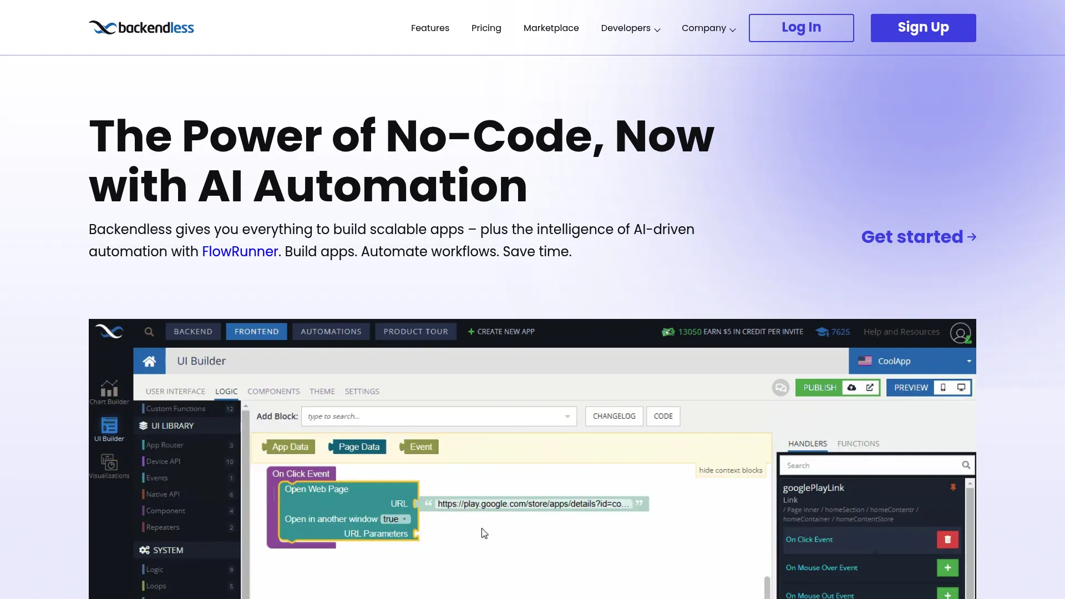Select the LOGIC tab
1065x599 pixels.
click(x=226, y=392)
